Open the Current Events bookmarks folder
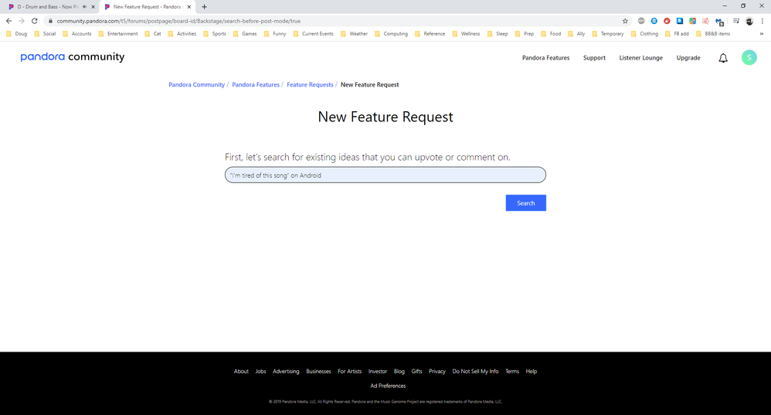This screenshot has height=415, width=771. (x=313, y=34)
